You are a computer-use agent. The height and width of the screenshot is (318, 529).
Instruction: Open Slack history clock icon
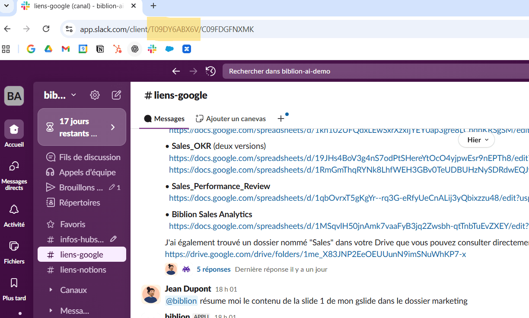click(x=210, y=71)
